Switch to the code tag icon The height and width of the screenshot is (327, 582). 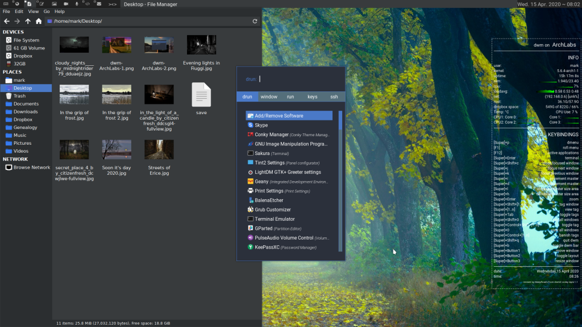87,4
